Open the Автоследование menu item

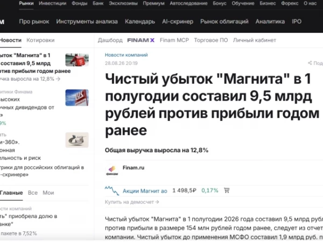(x=188, y=3)
